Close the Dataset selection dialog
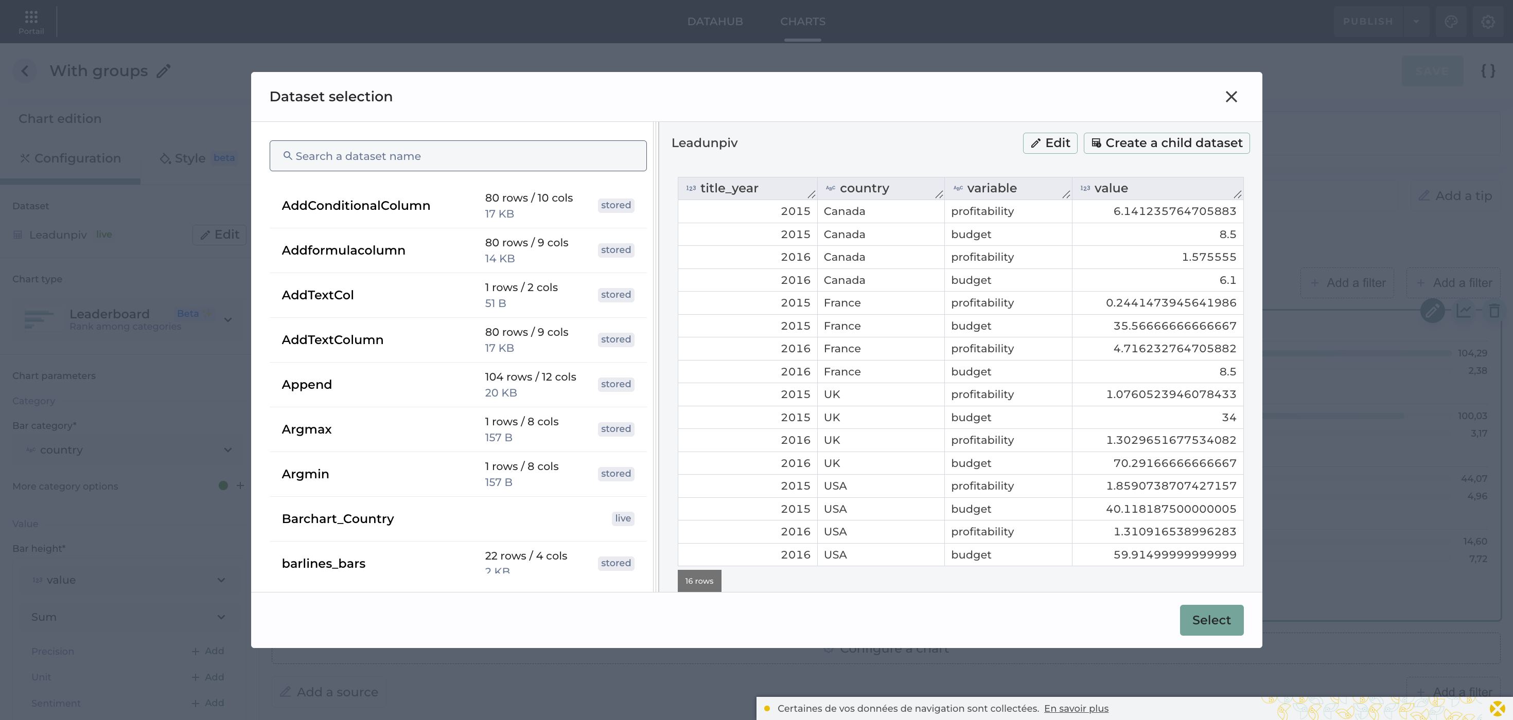 (1231, 97)
